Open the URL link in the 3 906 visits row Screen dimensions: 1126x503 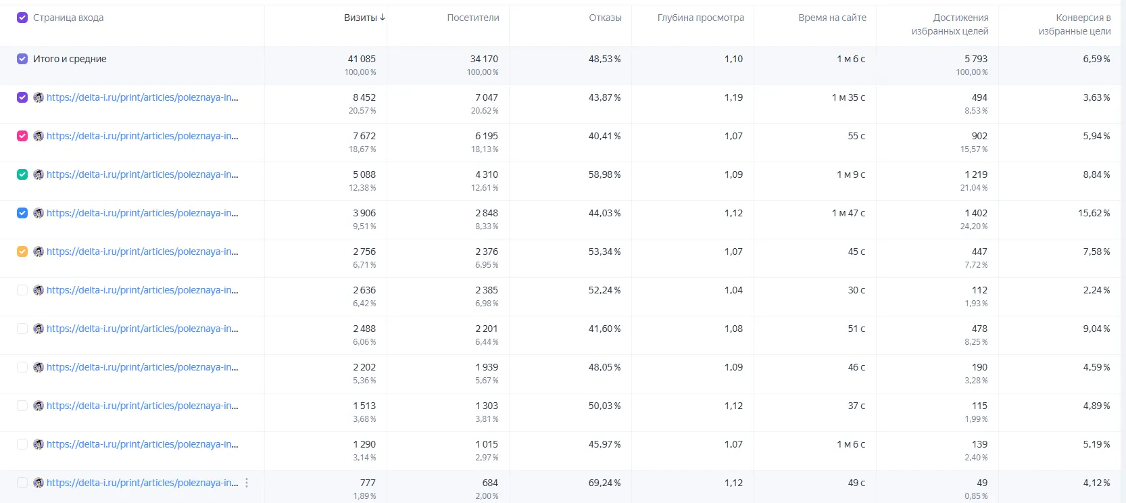(x=142, y=213)
